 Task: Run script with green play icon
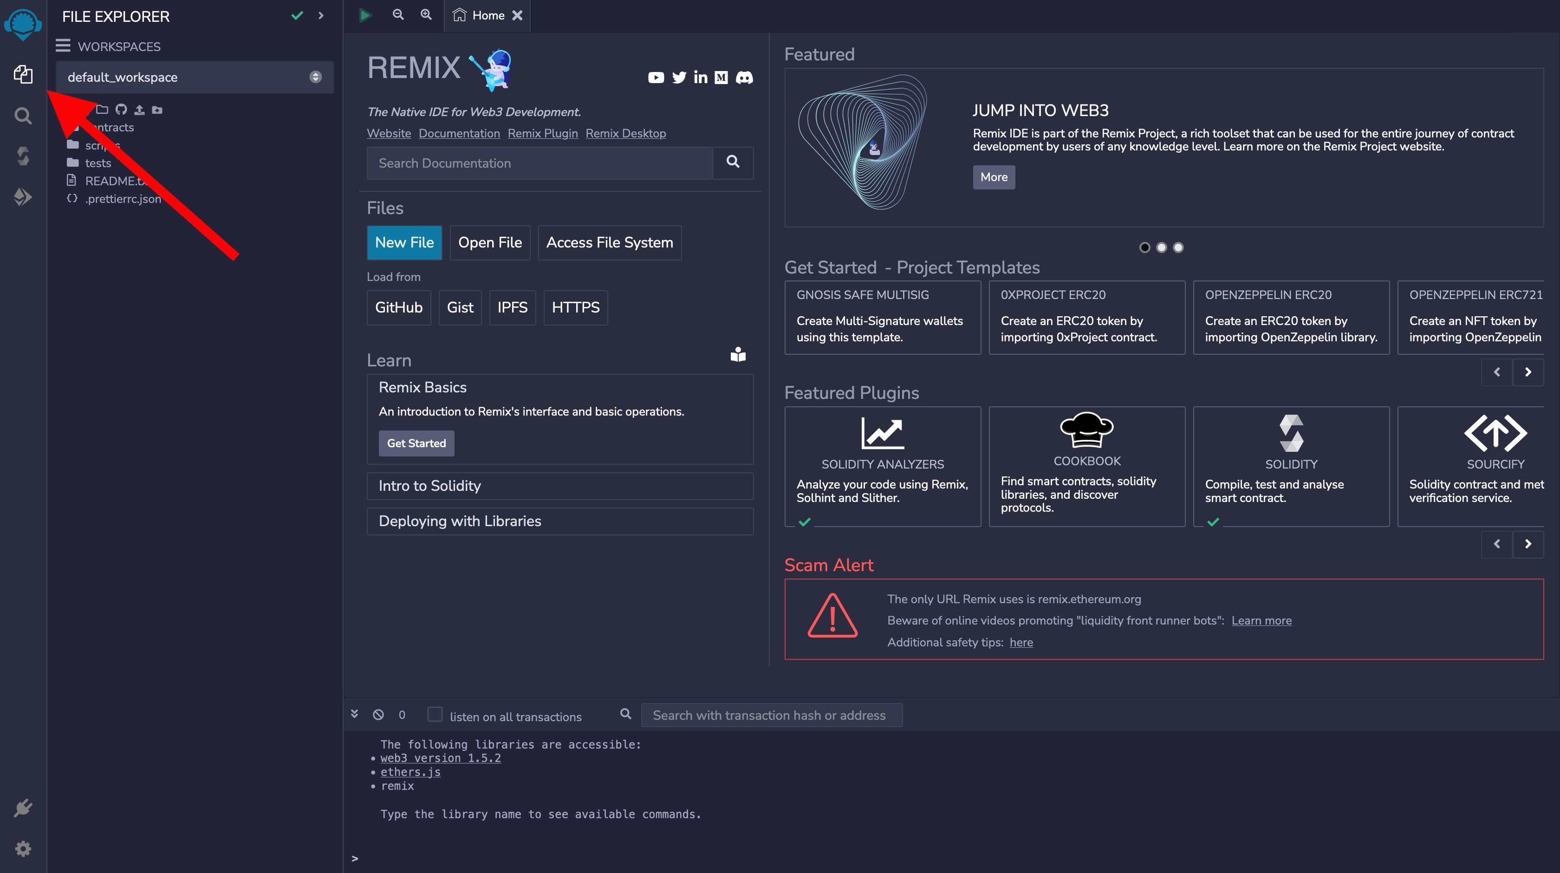coord(364,15)
